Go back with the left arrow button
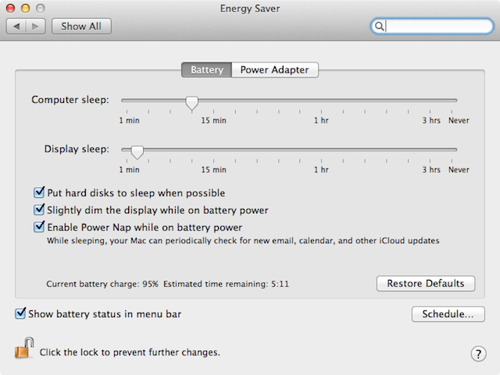This screenshot has height=375, width=500. 16,26
